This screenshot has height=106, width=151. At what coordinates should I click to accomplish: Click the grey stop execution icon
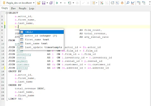coord(65,3)
